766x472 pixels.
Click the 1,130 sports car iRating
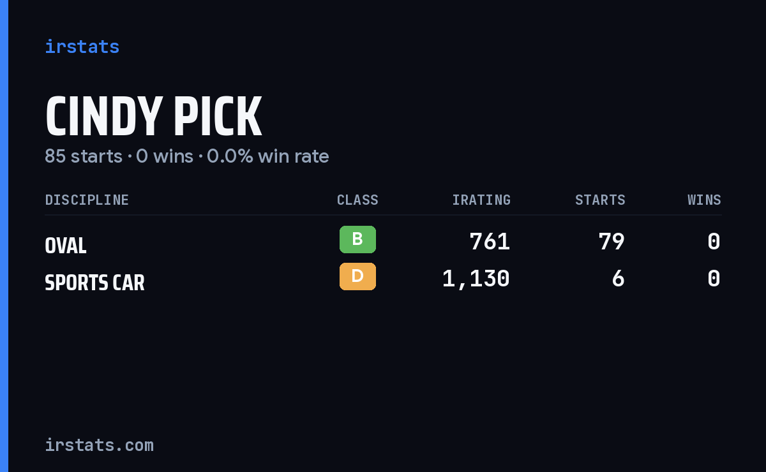(x=476, y=279)
